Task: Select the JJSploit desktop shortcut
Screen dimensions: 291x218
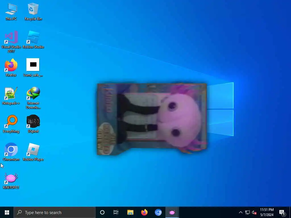Action: click(x=33, y=124)
